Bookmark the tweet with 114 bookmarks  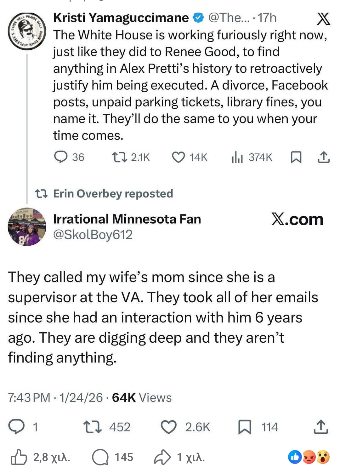(x=245, y=427)
